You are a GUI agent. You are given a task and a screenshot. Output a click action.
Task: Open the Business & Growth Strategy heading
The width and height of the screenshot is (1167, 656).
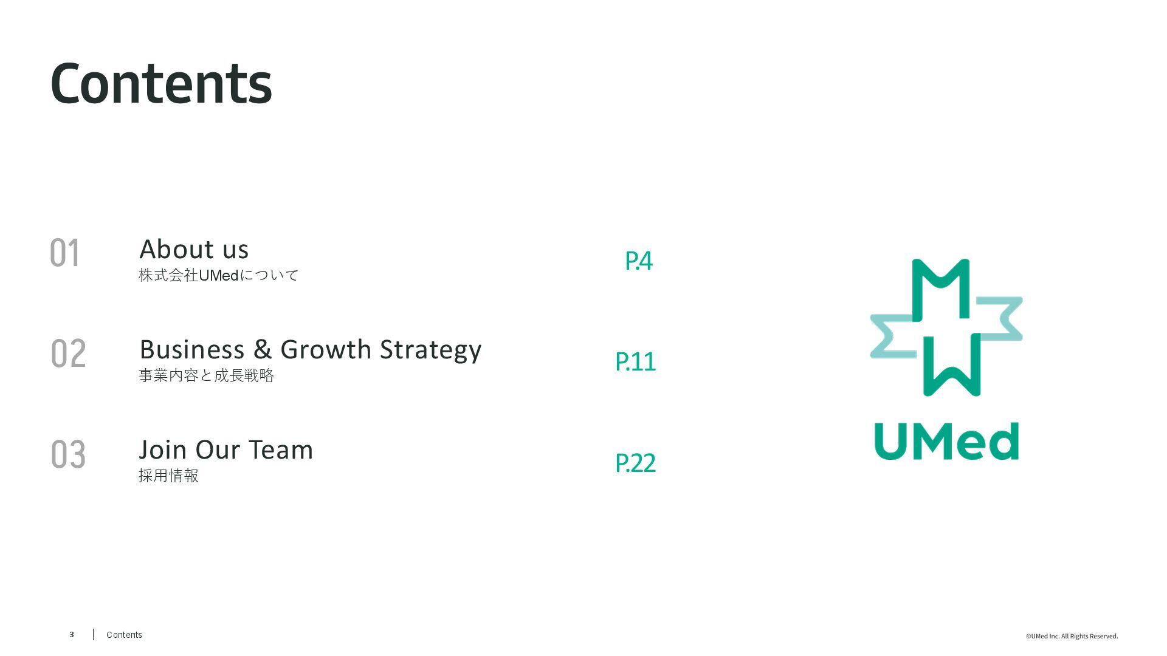[x=310, y=349]
